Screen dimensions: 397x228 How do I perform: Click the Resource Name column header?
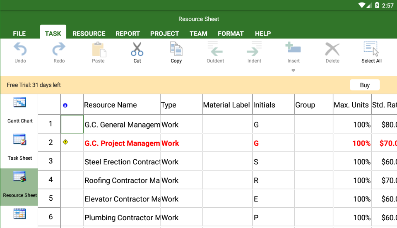coord(122,105)
